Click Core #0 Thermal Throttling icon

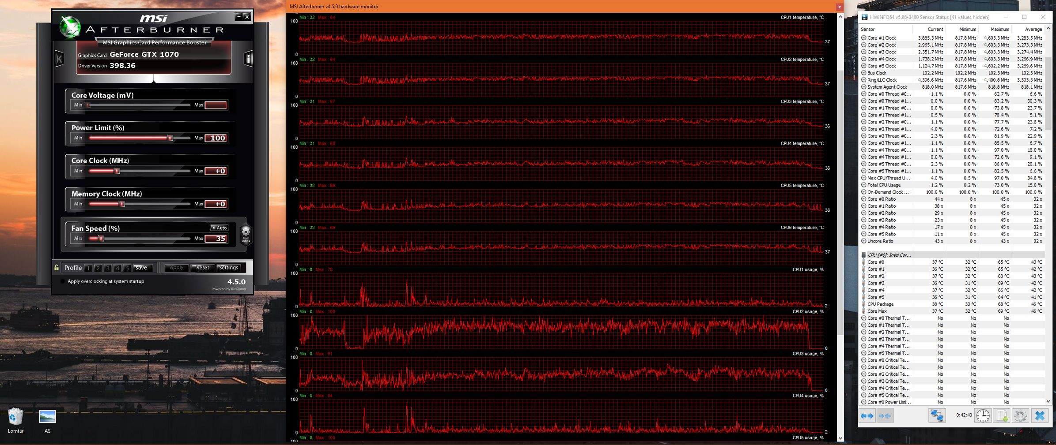tap(864, 318)
